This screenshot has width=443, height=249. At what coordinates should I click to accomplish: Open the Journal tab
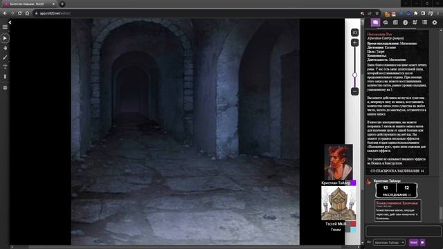click(395, 22)
